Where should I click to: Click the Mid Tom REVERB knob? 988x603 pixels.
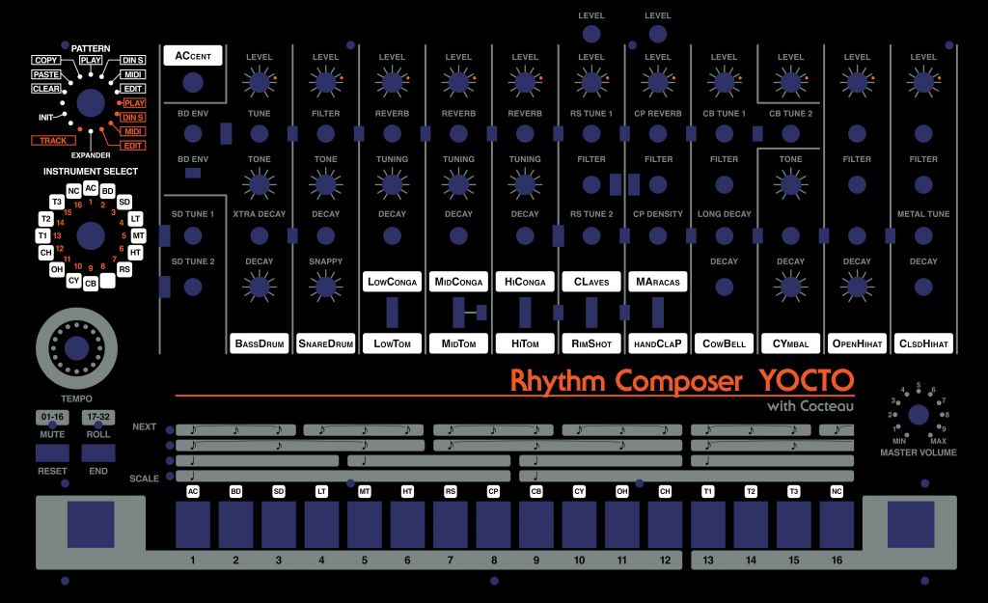pyautogui.click(x=458, y=133)
